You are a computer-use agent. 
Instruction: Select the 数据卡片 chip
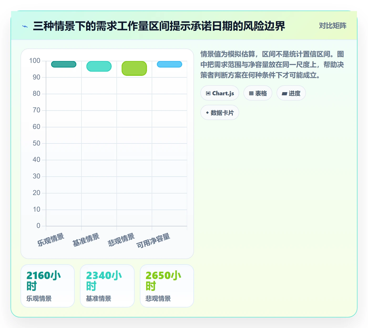[x=220, y=113]
